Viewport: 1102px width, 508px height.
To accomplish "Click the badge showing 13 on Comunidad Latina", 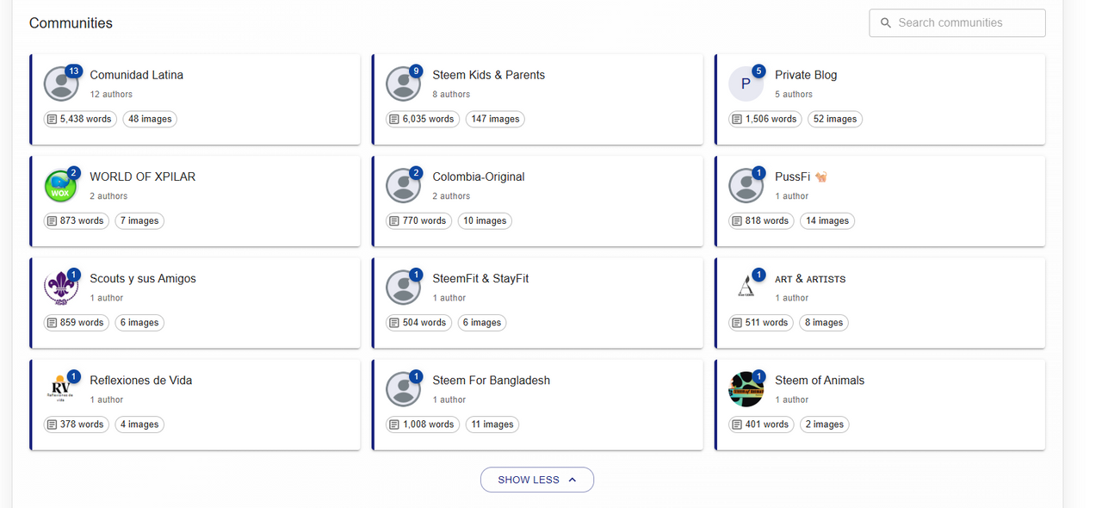I will [x=73, y=71].
